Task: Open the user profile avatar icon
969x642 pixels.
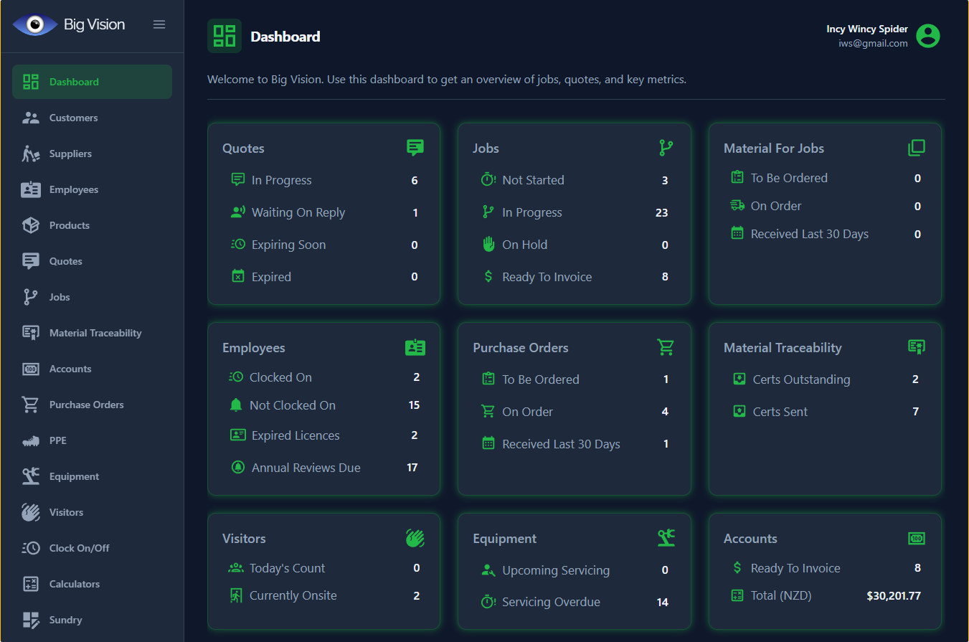Action: pos(928,36)
